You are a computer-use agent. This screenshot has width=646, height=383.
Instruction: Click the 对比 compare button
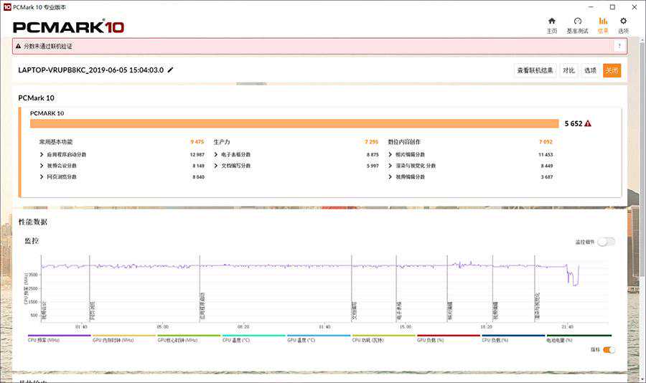tap(568, 70)
